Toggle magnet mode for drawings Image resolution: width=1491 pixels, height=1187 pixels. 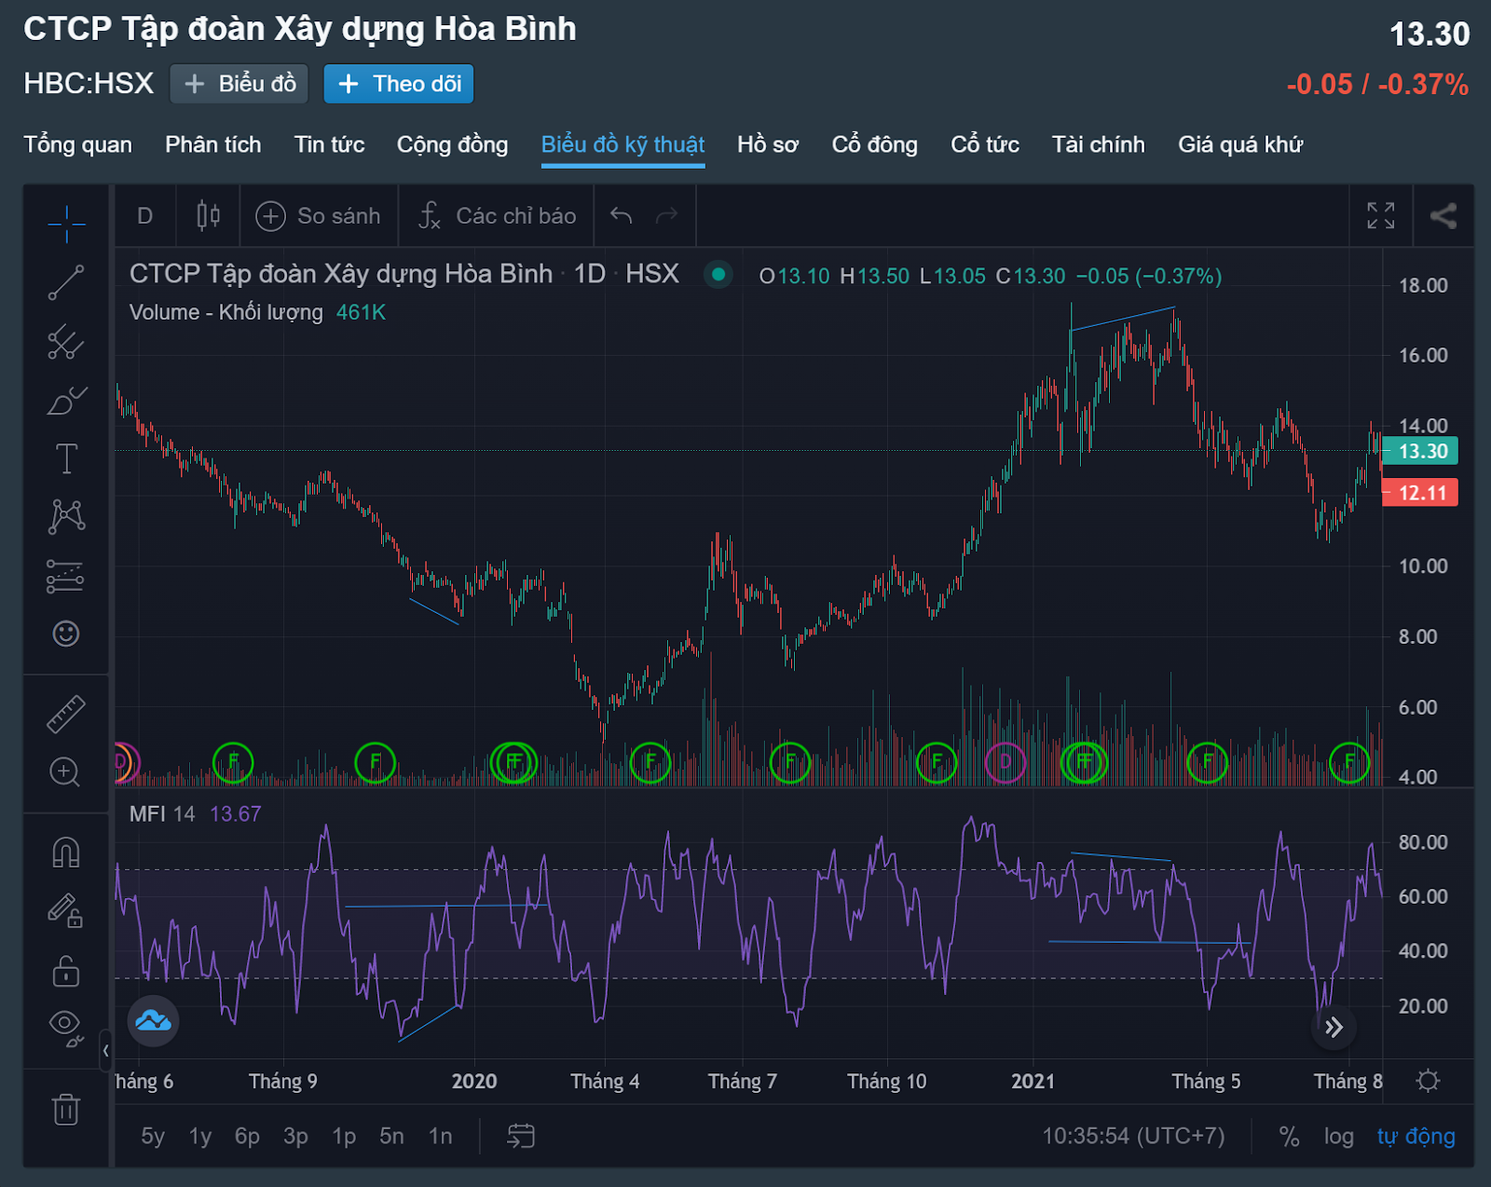tap(66, 853)
